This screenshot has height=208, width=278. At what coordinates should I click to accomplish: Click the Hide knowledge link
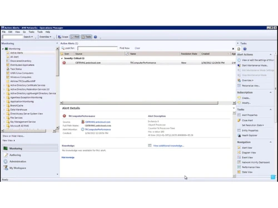68,158
